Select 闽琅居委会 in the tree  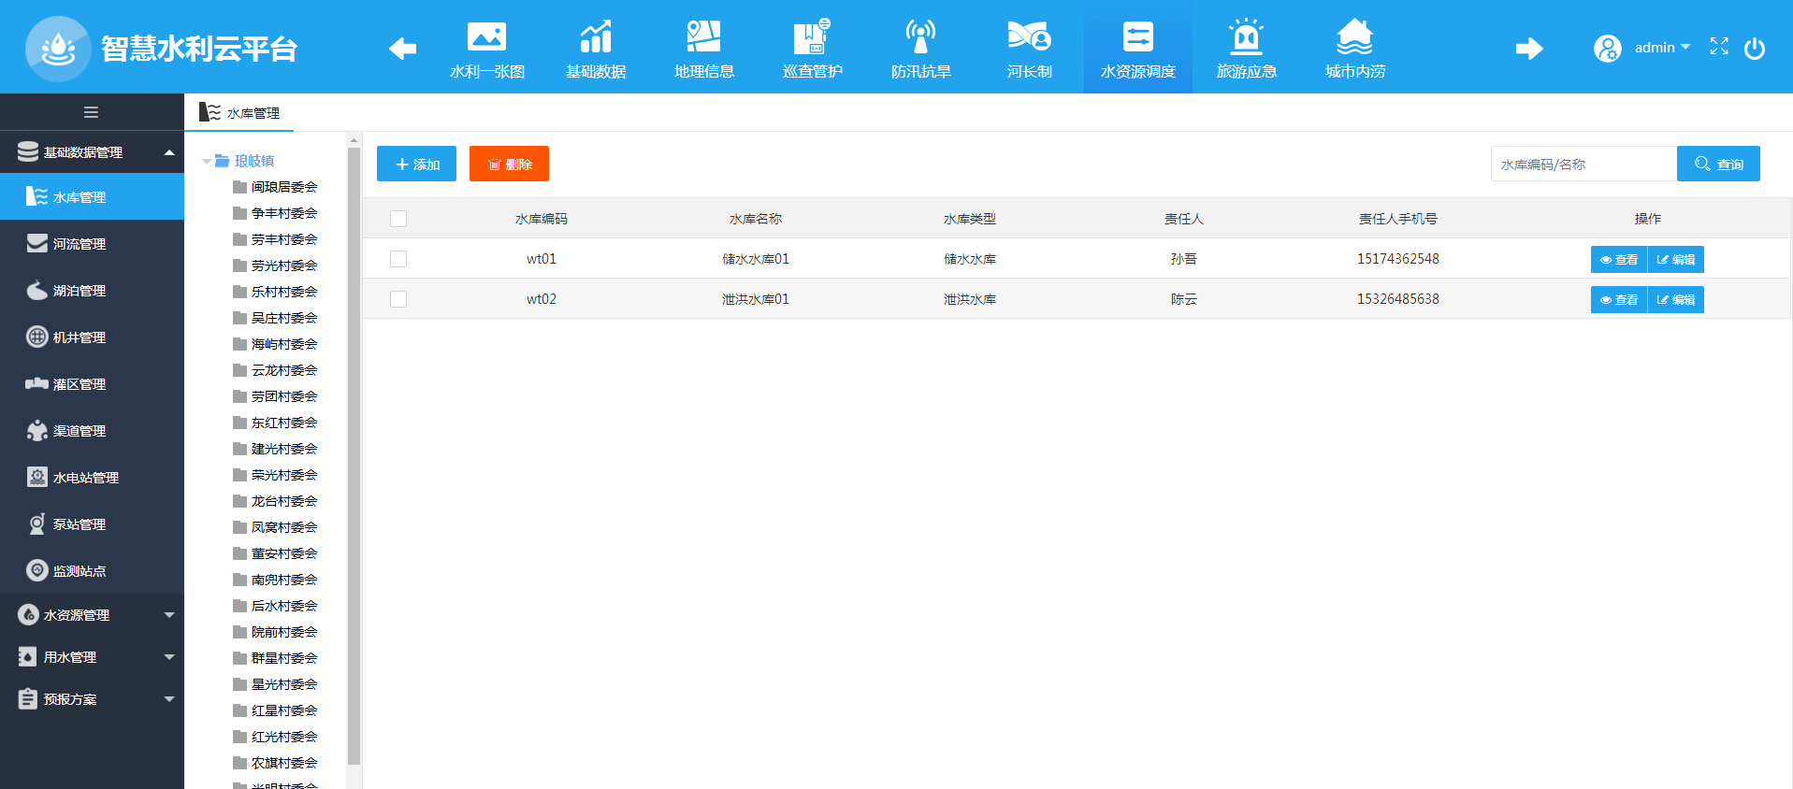coord(284,187)
